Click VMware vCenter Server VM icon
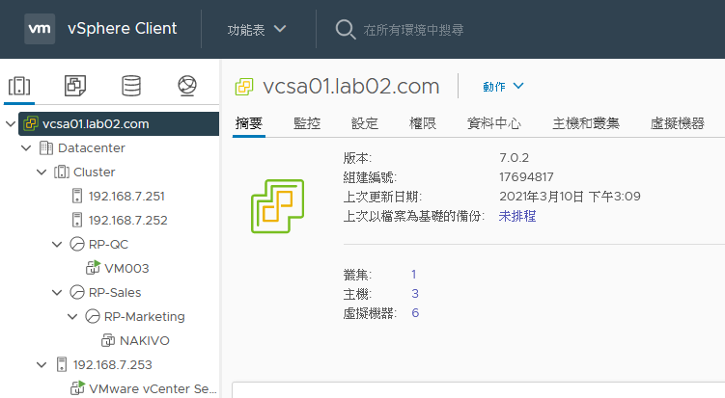Viewport: 725px width, 398px height. tap(77, 387)
